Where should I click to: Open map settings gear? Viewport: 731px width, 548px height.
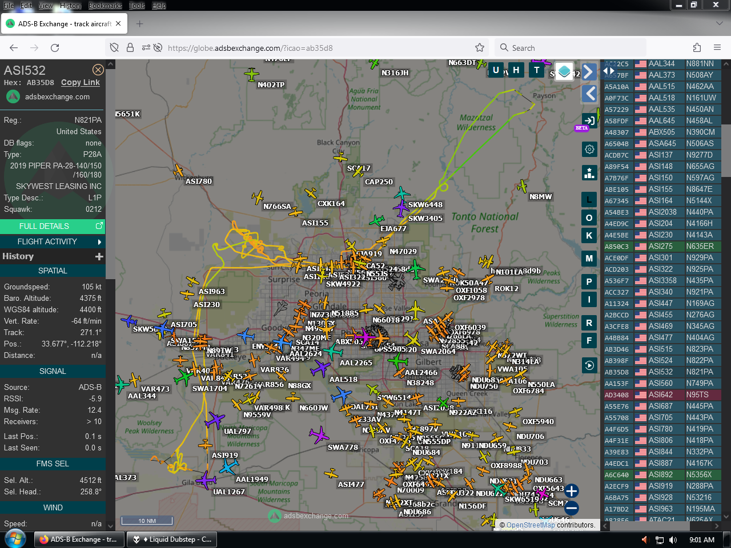click(x=589, y=149)
